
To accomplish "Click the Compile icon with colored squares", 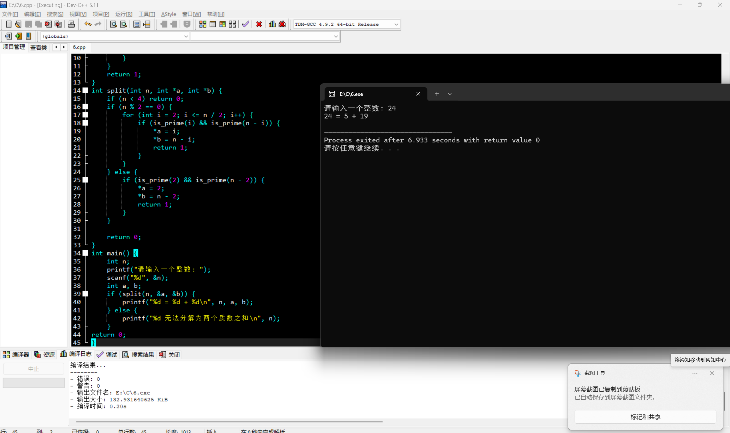I will 202,24.
